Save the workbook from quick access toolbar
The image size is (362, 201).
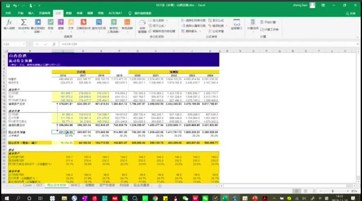coord(8,5)
